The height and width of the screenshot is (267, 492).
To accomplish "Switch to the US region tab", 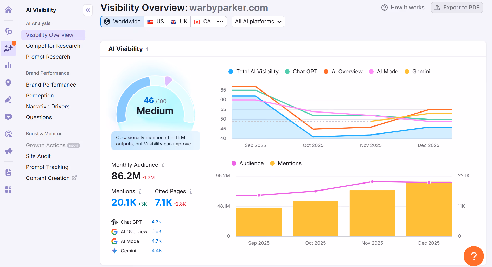I will click(x=156, y=22).
